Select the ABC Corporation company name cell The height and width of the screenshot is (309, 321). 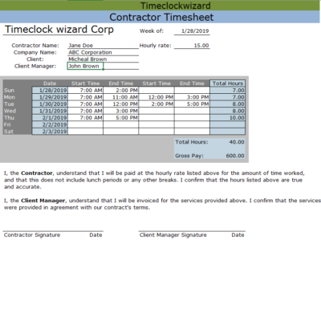pos(103,52)
